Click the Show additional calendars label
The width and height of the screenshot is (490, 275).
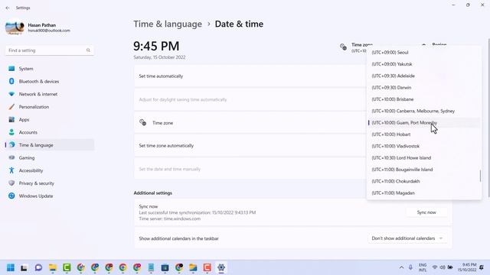(178, 238)
